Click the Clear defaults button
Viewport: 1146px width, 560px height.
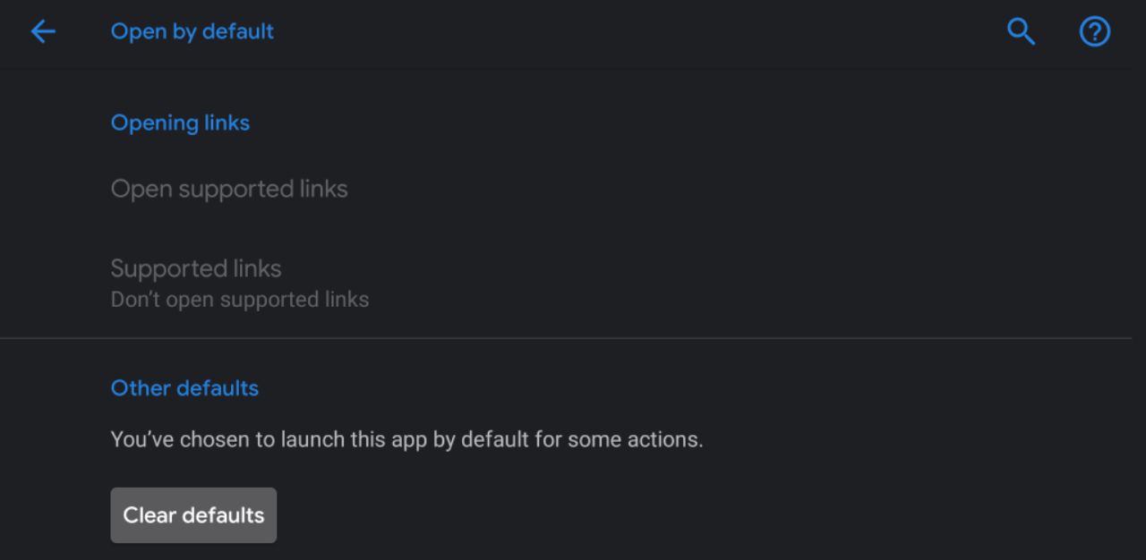(193, 515)
